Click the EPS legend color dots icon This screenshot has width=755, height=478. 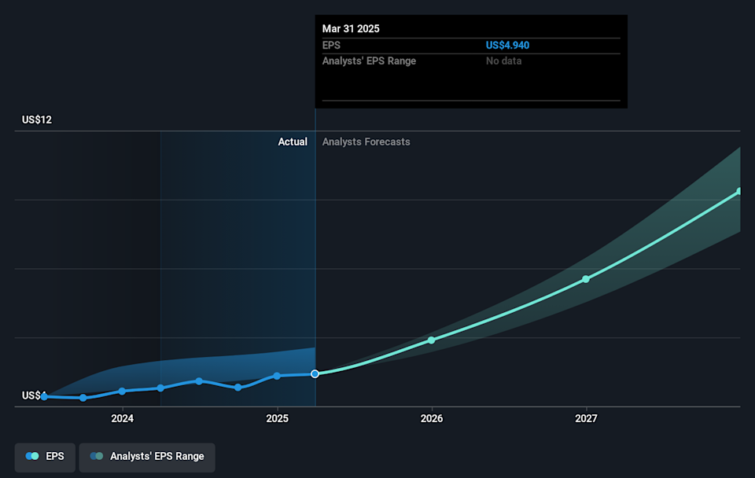tap(32, 456)
